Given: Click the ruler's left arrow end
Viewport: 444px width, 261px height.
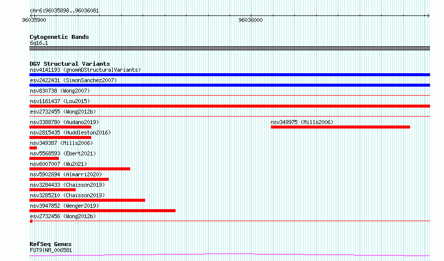Looking at the screenshot, I should (31, 15).
